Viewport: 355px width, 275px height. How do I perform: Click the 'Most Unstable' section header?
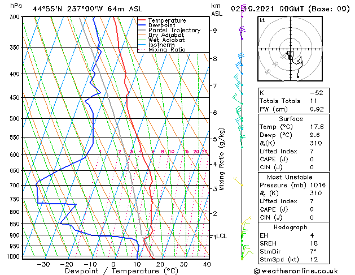point(290,177)
